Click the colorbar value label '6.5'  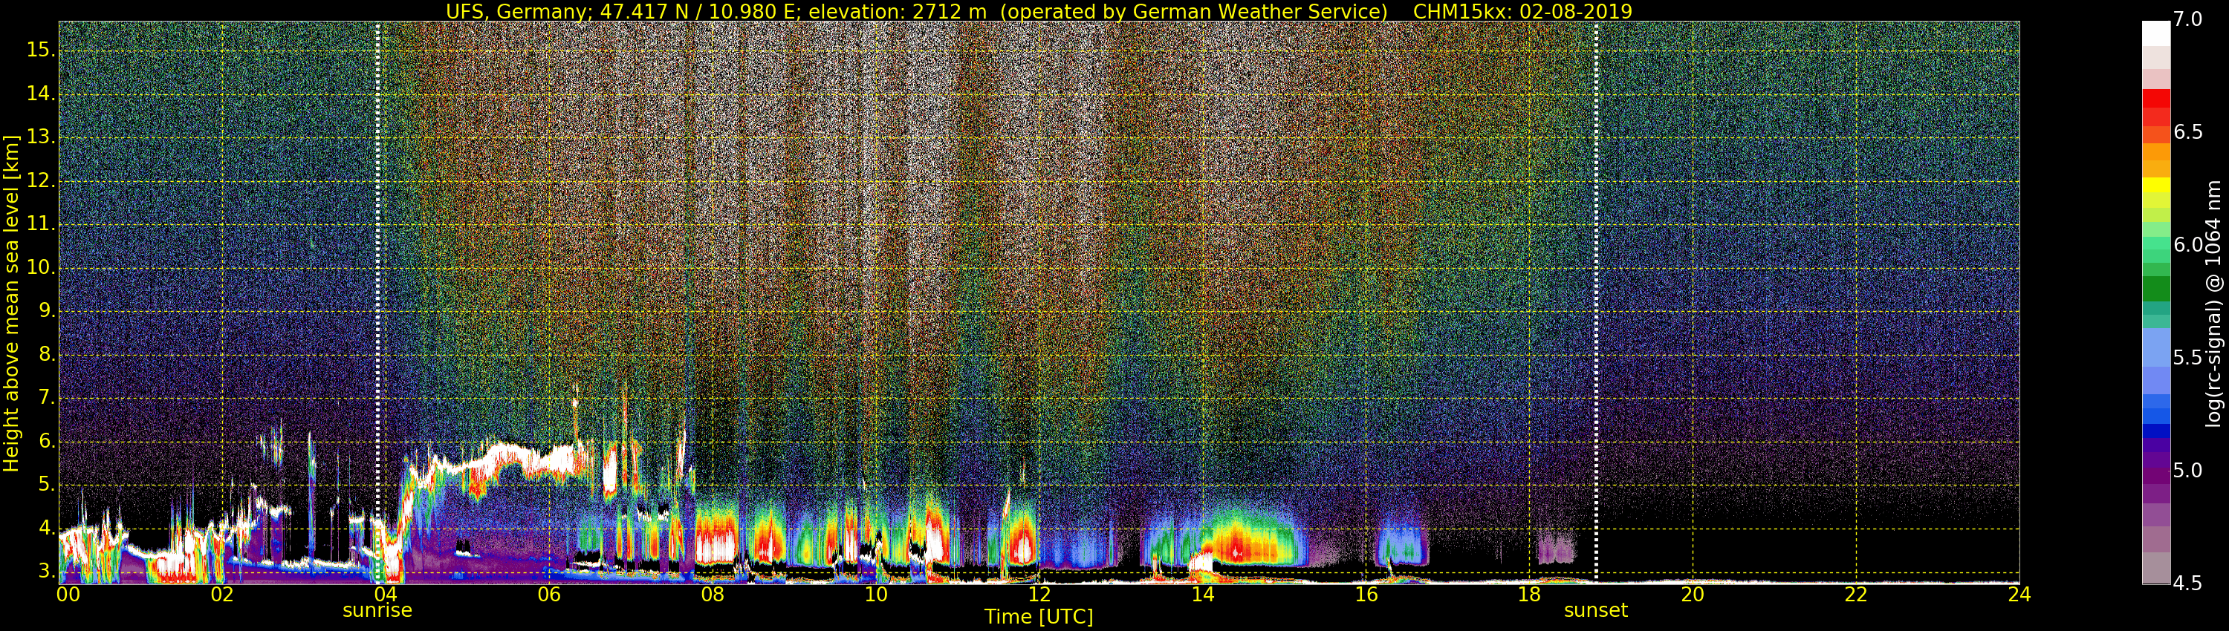click(2187, 132)
